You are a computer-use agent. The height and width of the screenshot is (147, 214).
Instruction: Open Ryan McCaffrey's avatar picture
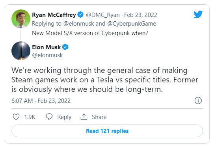[x=21, y=19]
